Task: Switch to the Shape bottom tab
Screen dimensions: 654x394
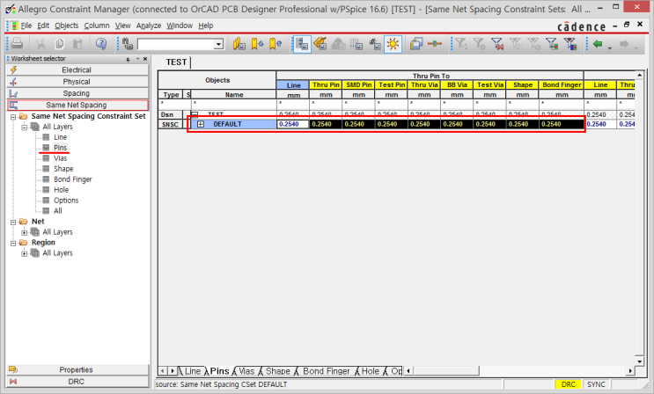Action: click(x=278, y=370)
